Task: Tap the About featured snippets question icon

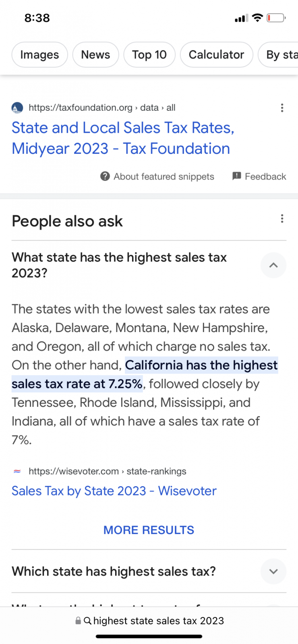Action: coord(105,176)
